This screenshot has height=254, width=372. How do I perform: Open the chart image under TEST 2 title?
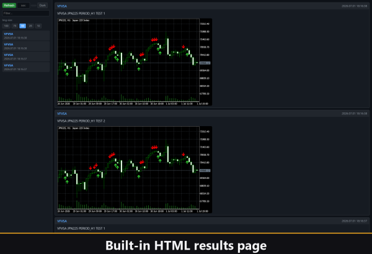pyautogui.click(x=135, y=170)
